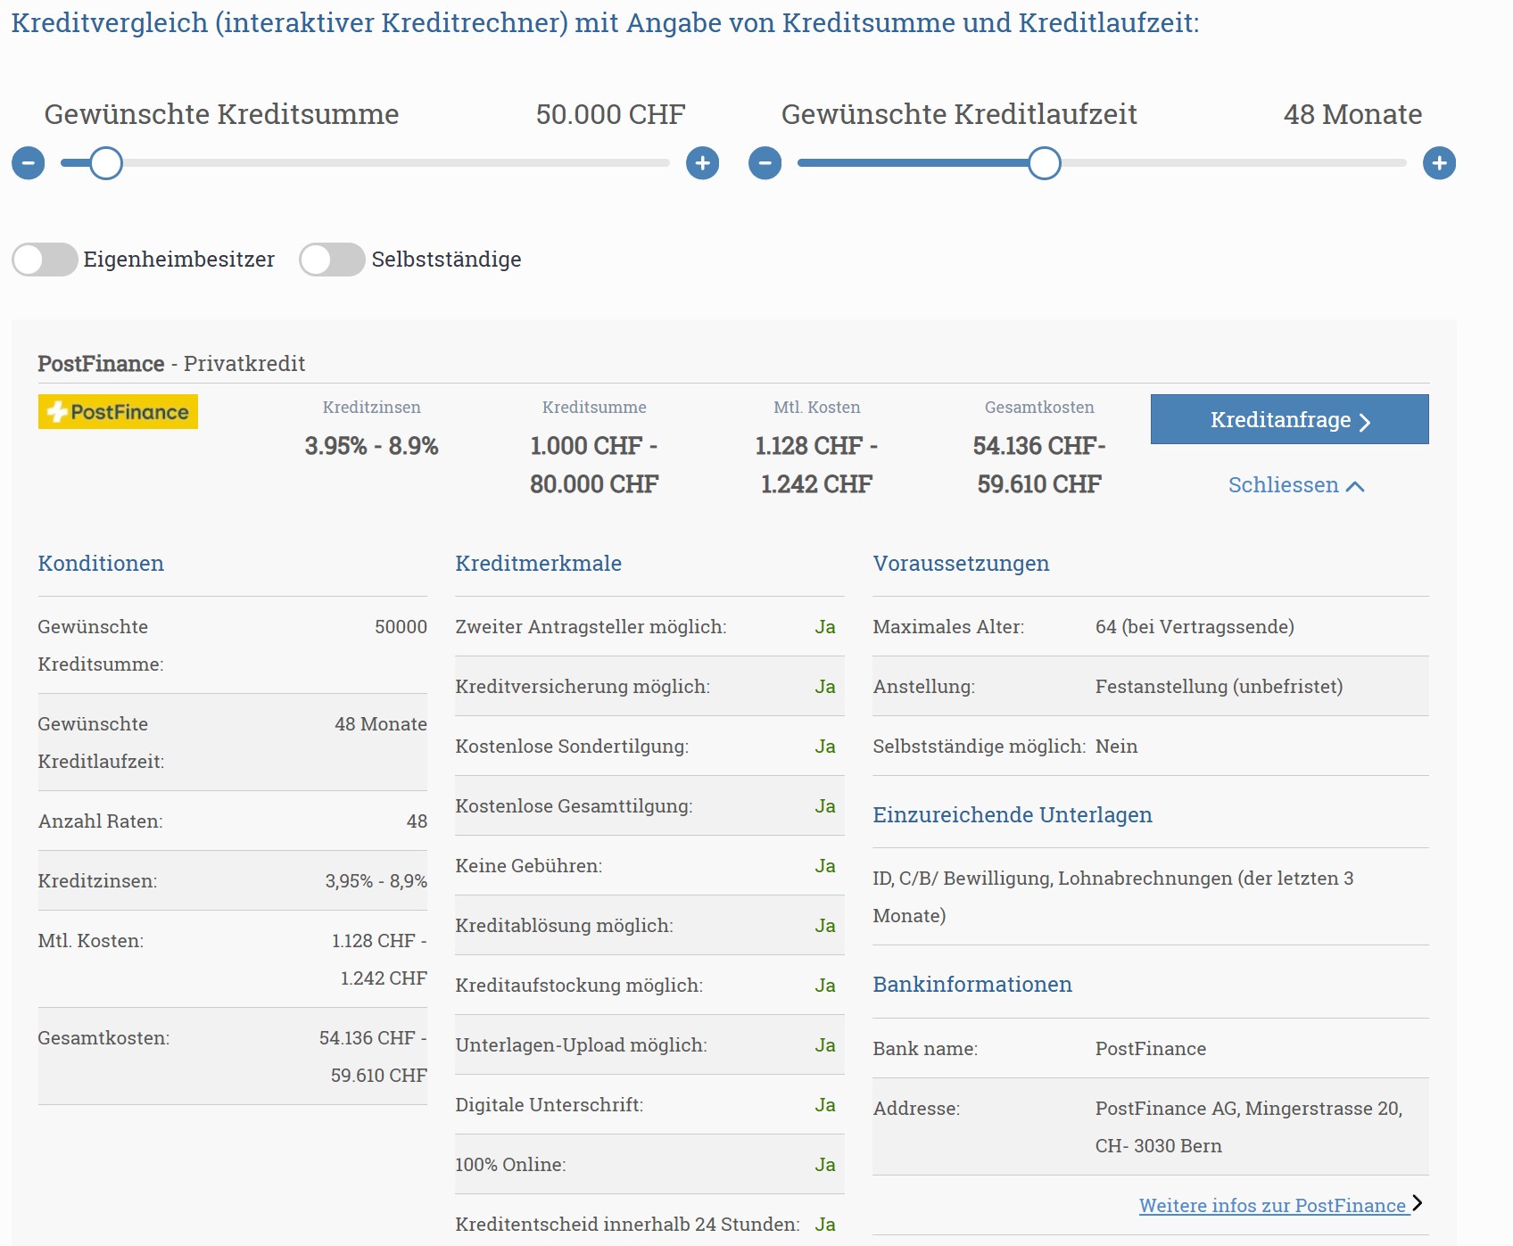The height and width of the screenshot is (1246, 1513).
Task: Decrease loan amount with minus icon
Action: coord(29,163)
